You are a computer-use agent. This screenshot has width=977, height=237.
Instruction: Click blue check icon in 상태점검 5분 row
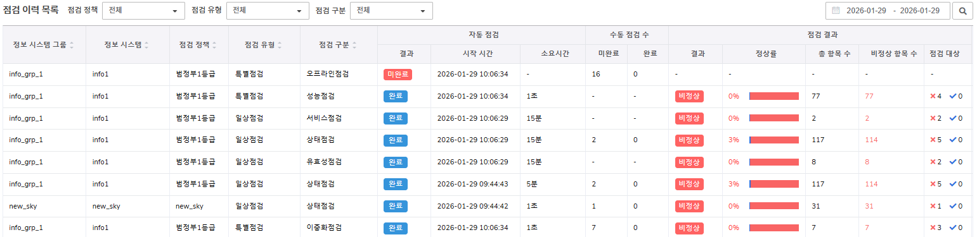tap(952, 184)
